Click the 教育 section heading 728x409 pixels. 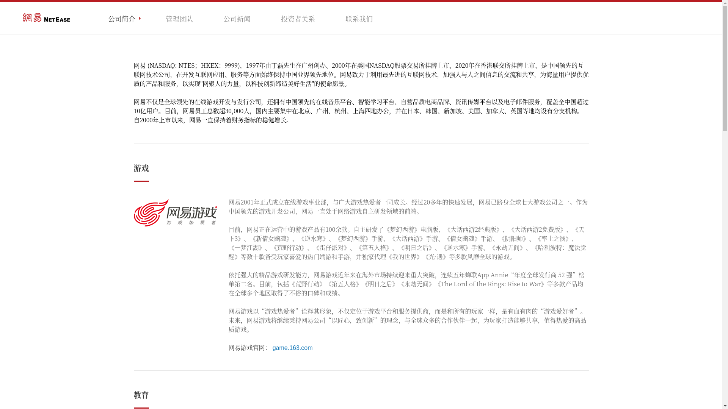[141, 395]
